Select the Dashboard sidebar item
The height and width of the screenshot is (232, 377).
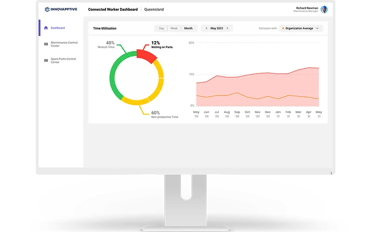58,28
